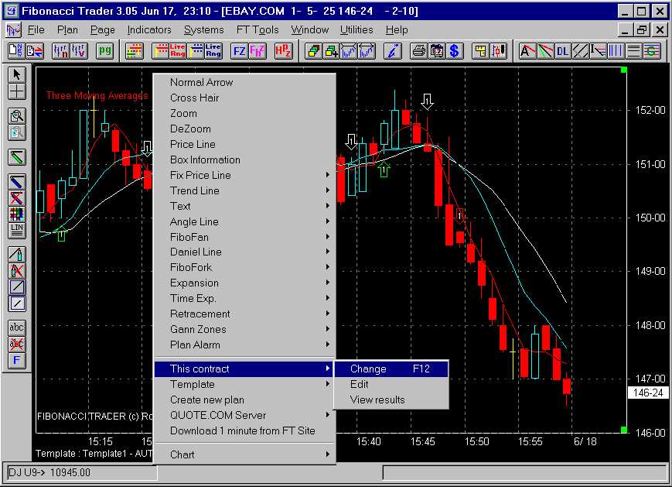Click the blue FZ toolbar icon

tap(239, 52)
